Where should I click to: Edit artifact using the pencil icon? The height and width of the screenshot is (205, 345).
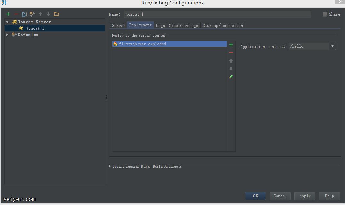(231, 77)
